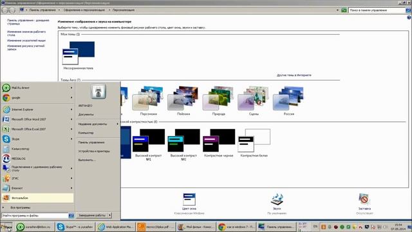
Task: Expand jump list arrow for Internet Explorer
Action: point(71,110)
